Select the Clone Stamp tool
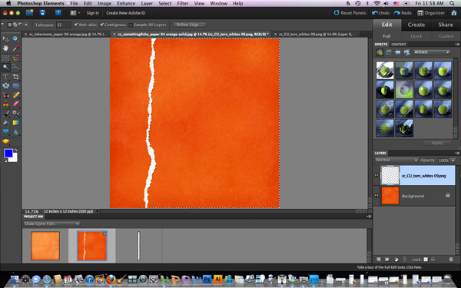The image size is (461, 288). [x=5, y=104]
